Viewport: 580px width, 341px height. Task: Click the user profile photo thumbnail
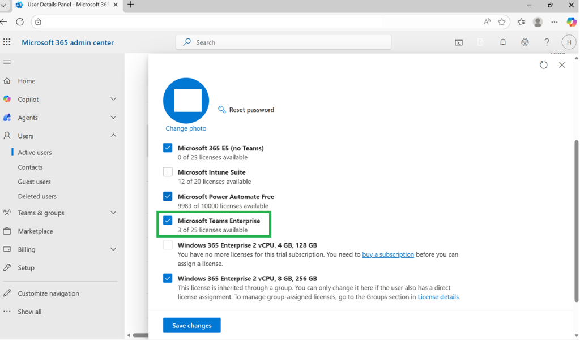(x=186, y=101)
